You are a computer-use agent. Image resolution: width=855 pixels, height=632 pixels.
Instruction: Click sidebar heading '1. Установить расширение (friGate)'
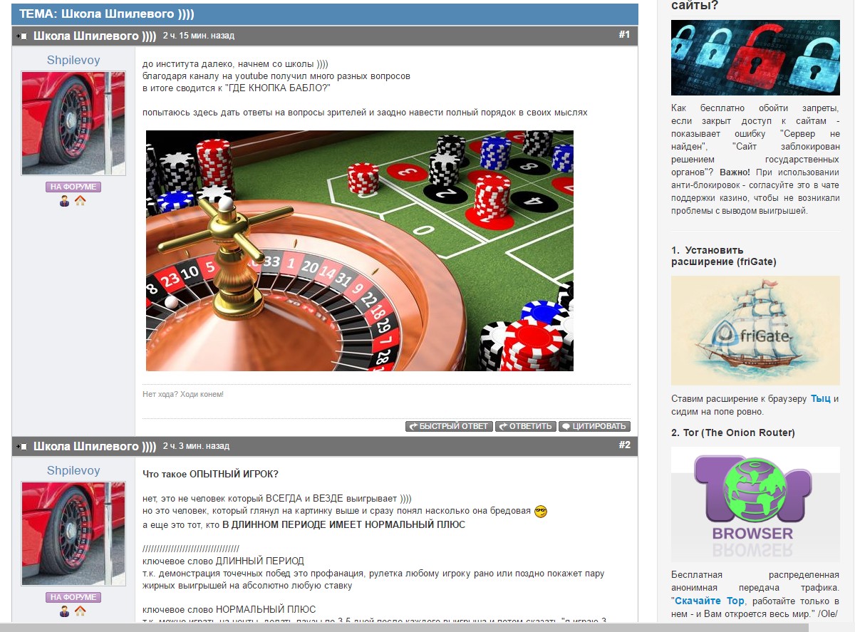724,256
